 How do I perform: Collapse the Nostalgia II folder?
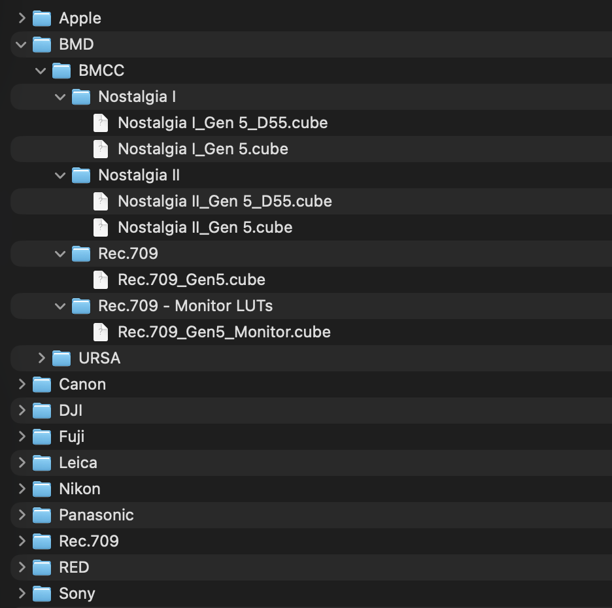60,175
